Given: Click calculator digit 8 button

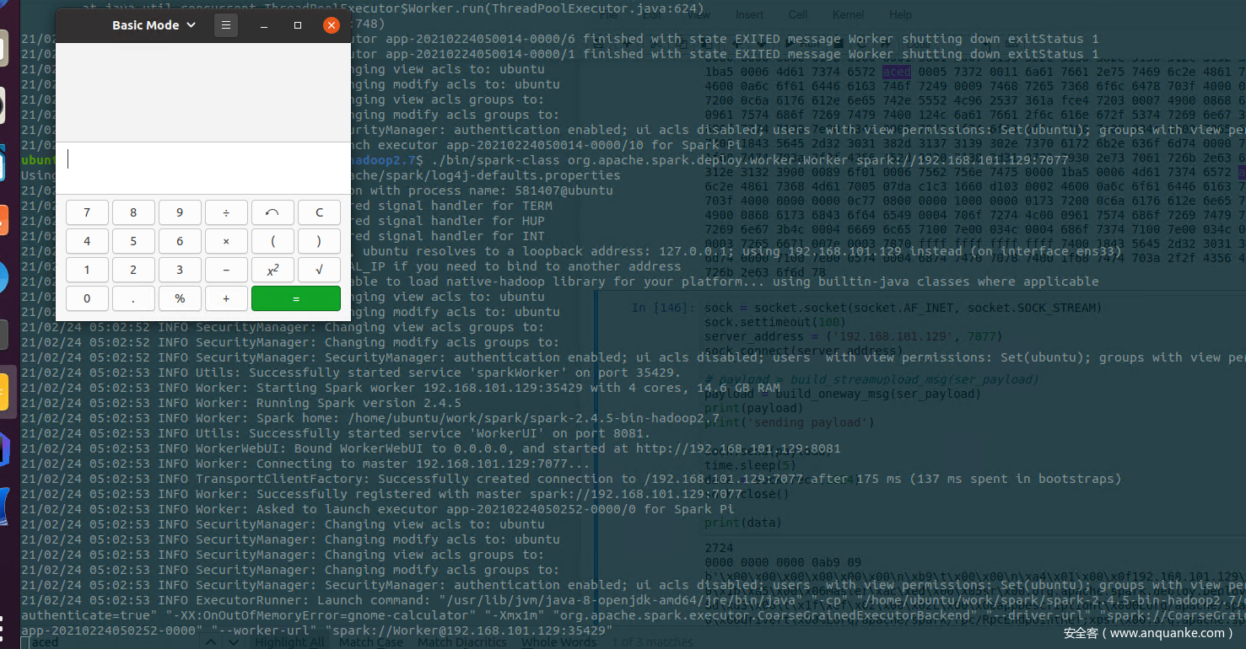Looking at the screenshot, I should (133, 212).
